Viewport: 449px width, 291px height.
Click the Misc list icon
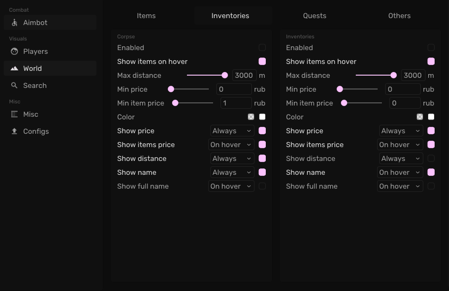14,115
